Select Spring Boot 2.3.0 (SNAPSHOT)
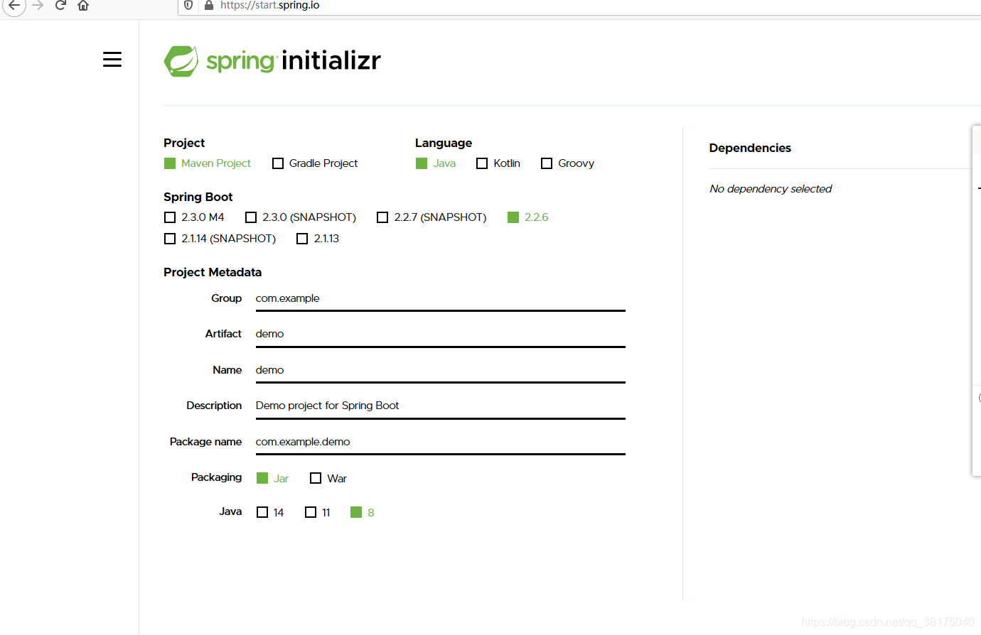 (301, 217)
